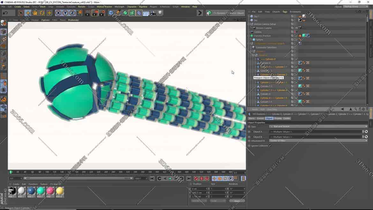The width and height of the screenshot is (373, 210).
Task: Open the MoGraph menu
Action: pos(119,6)
